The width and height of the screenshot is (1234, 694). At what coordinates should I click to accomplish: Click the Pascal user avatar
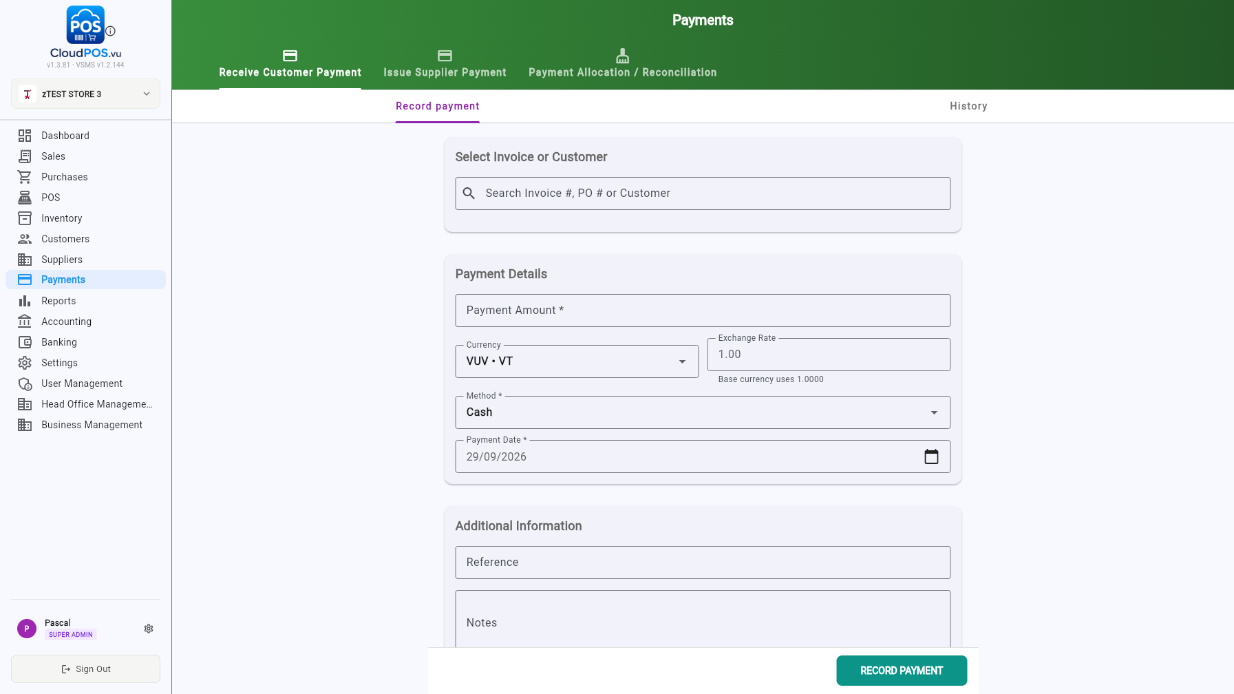pyautogui.click(x=27, y=629)
